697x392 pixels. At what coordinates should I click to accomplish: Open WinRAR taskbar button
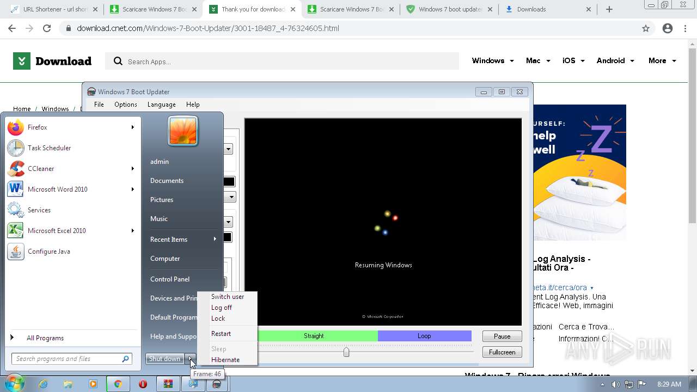pos(168,384)
